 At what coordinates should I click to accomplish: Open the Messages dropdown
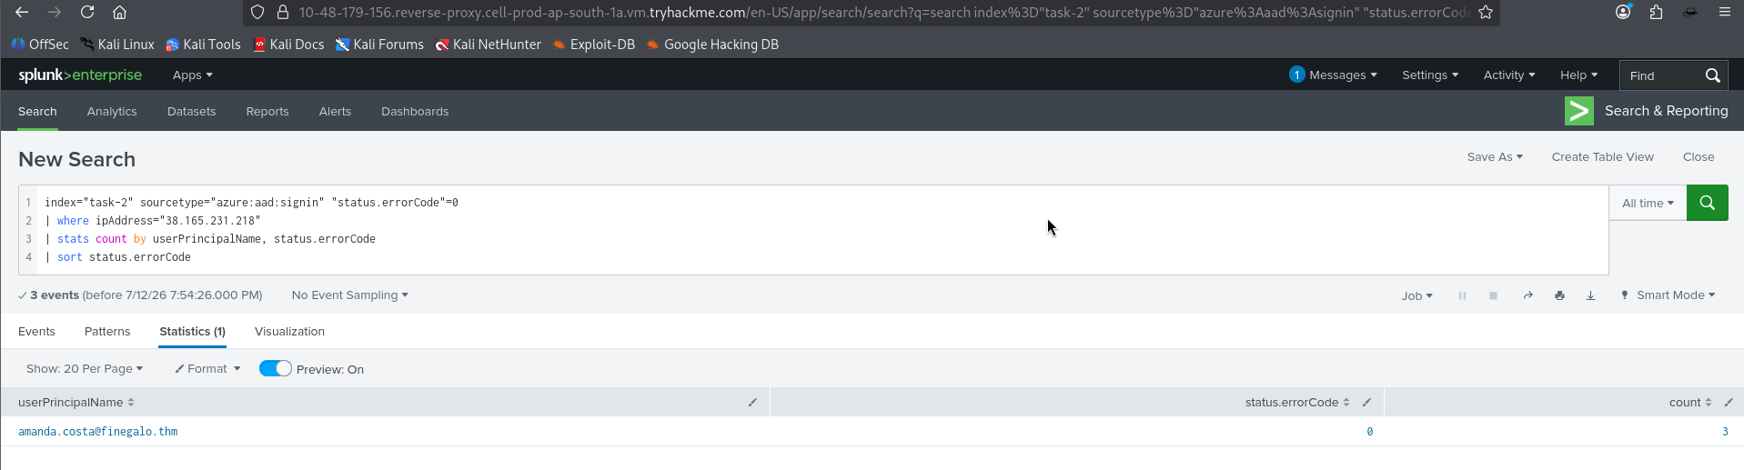tap(1333, 75)
